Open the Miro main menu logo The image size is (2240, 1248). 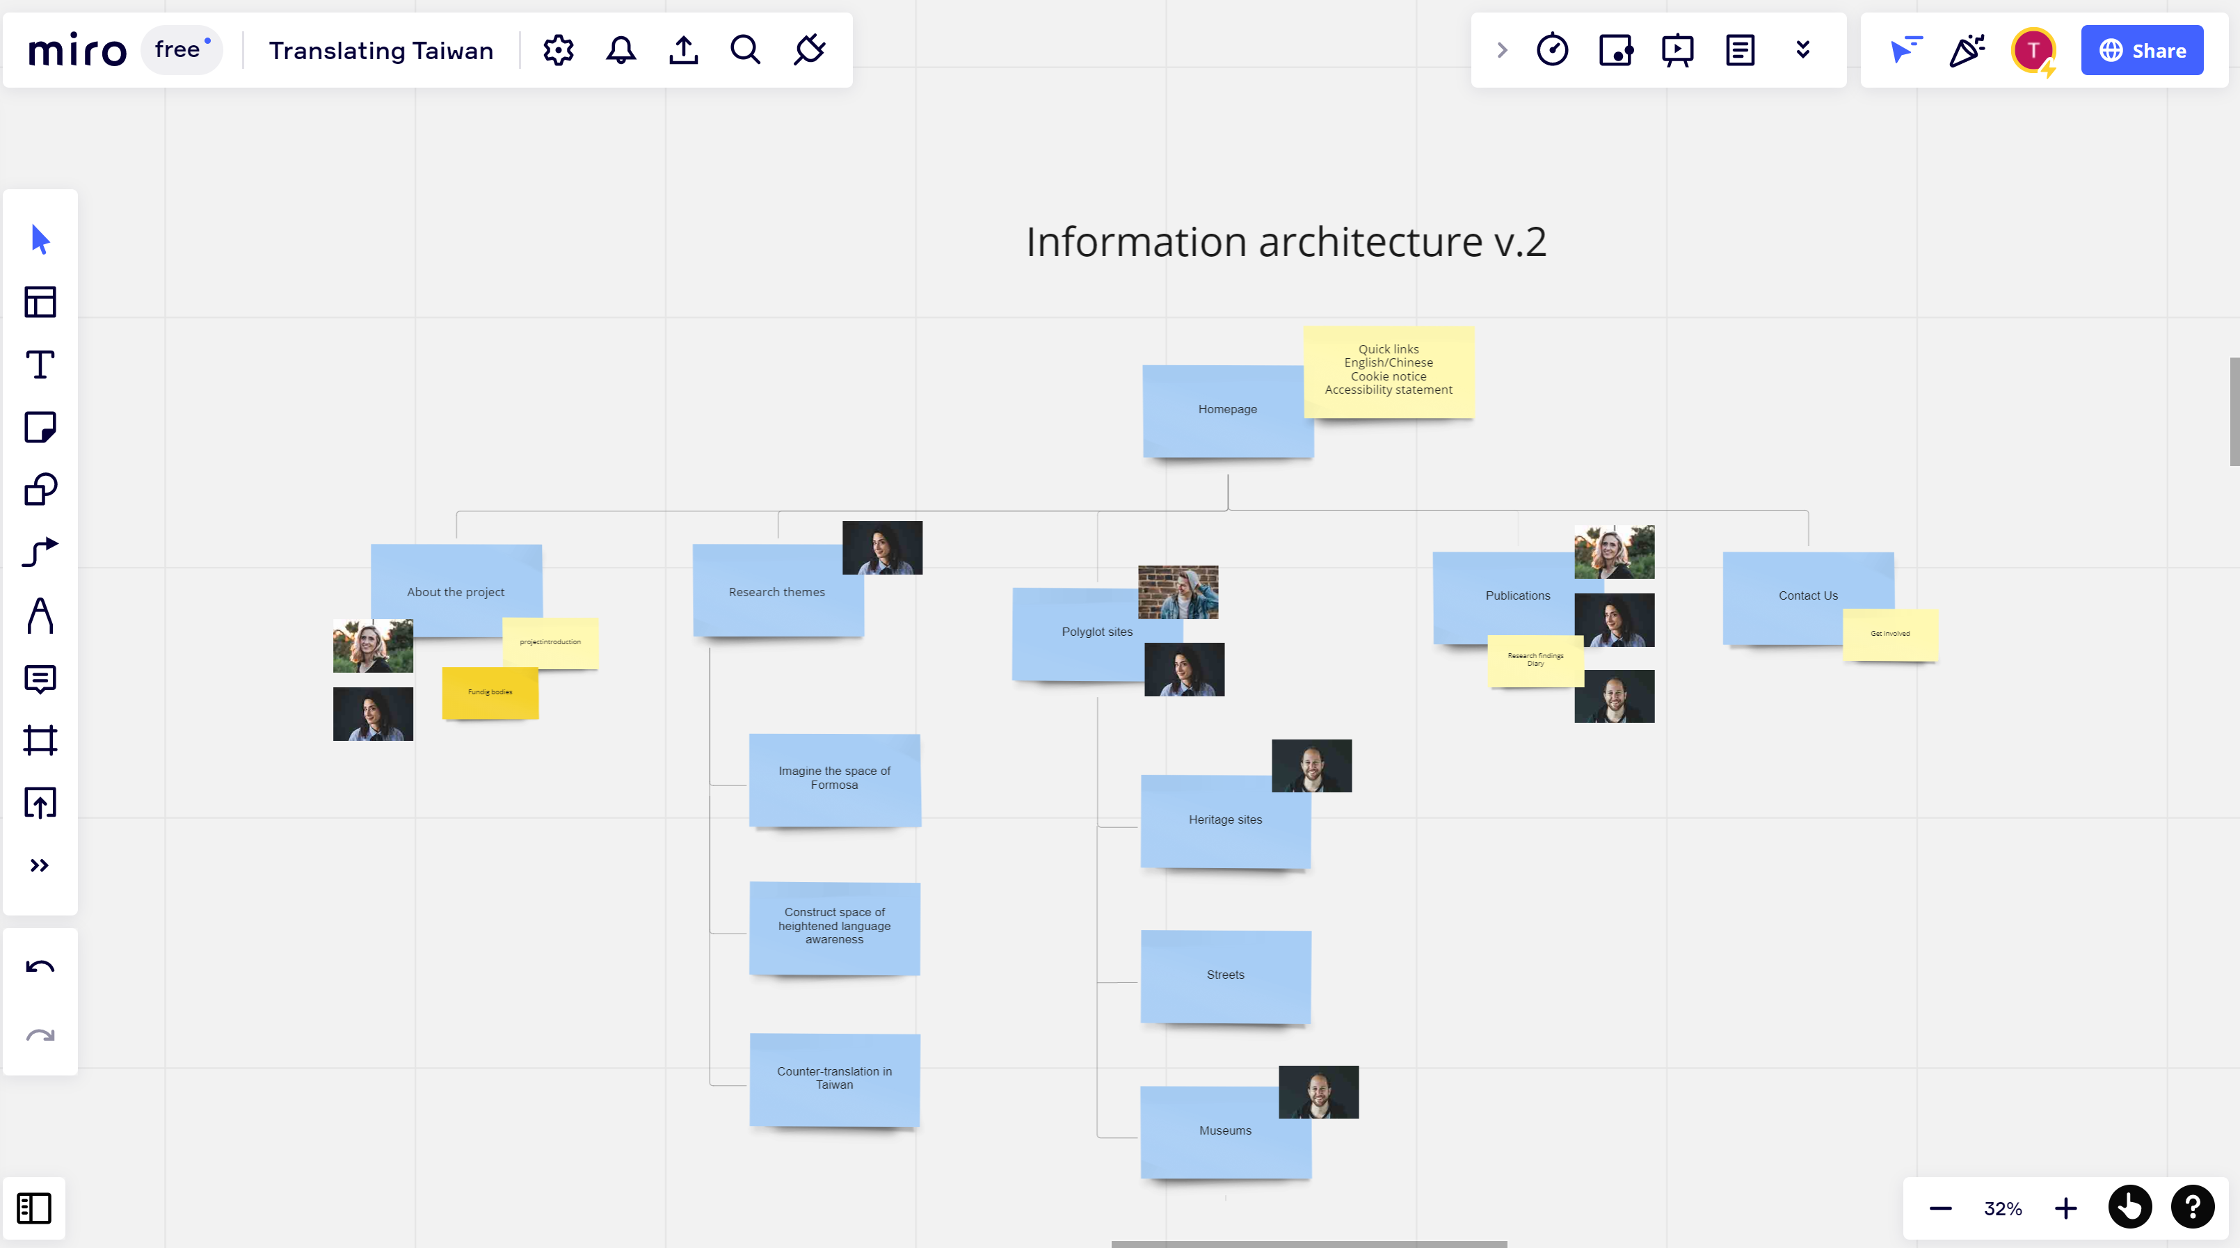tap(77, 51)
